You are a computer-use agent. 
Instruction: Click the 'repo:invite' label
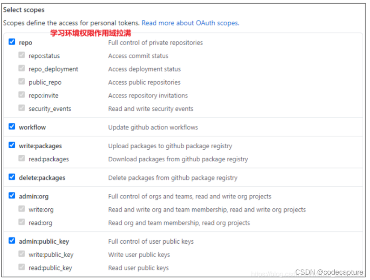pyautogui.click(x=43, y=95)
